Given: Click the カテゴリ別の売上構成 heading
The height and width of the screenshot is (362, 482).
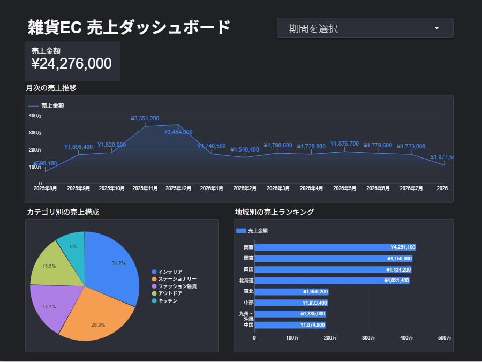Looking at the screenshot, I should click(63, 212).
